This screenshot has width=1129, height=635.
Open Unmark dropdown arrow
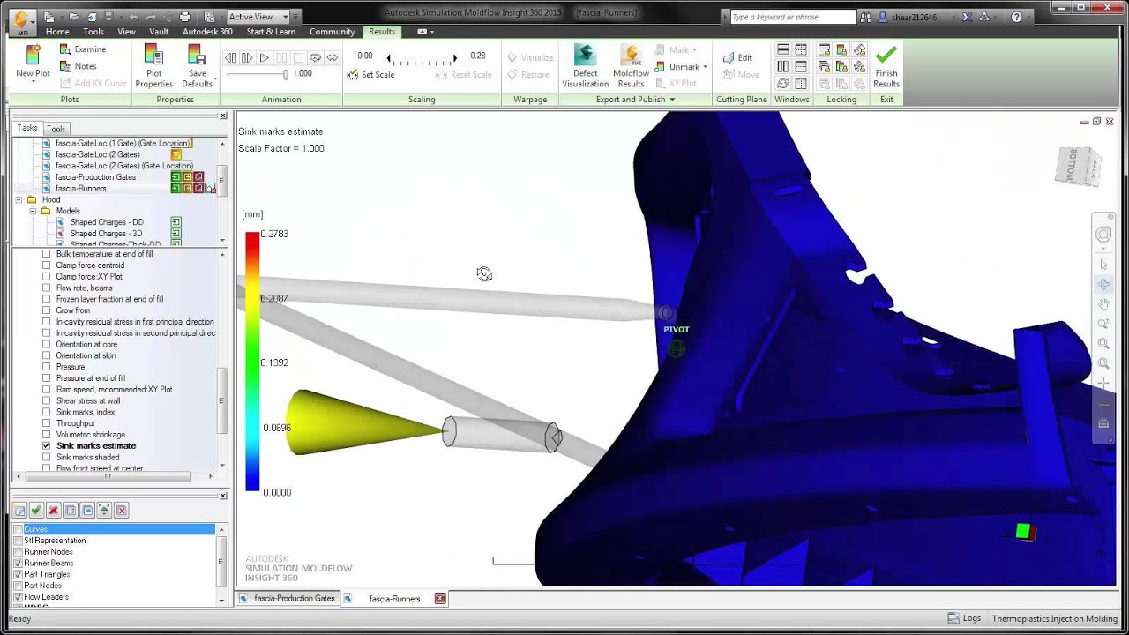tap(706, 67)
